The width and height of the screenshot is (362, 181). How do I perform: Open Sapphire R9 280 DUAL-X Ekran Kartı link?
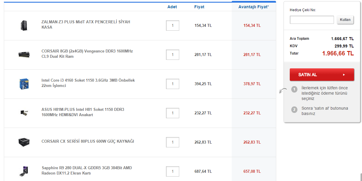click(87, 170)
